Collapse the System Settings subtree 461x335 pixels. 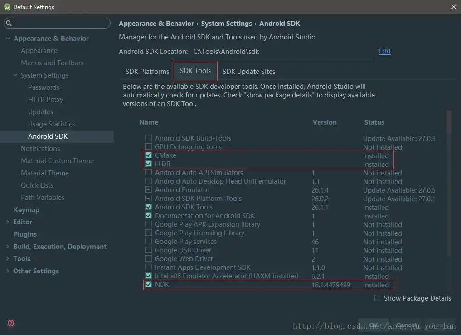(15, 75)
